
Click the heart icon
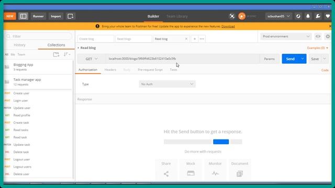(x=328, y=16)
